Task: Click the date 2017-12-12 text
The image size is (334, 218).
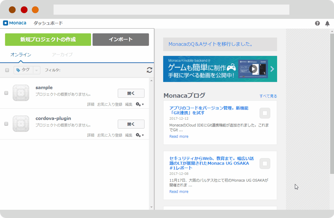Action: (179, 118)
